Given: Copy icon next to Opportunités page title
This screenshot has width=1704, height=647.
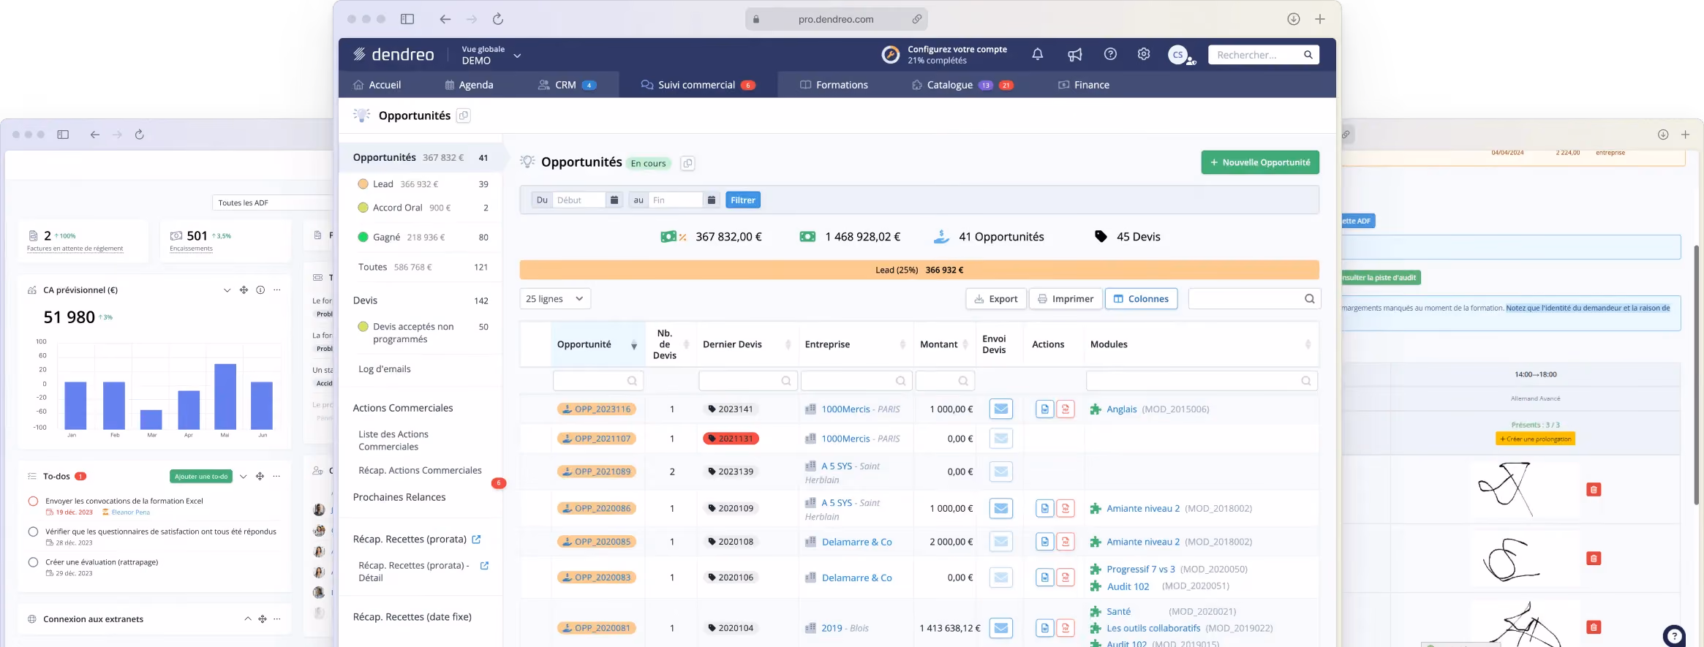Looking at the screenshot, I should (464, 116).
